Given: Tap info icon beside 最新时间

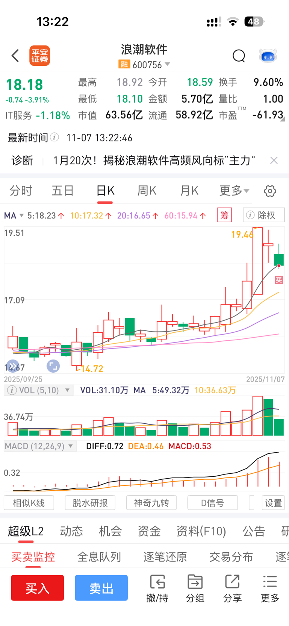Looking at the screenshot, I should tap(54, 137).
